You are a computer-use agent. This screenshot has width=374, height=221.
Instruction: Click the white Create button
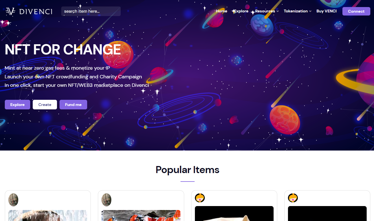(x=45, y=105)
